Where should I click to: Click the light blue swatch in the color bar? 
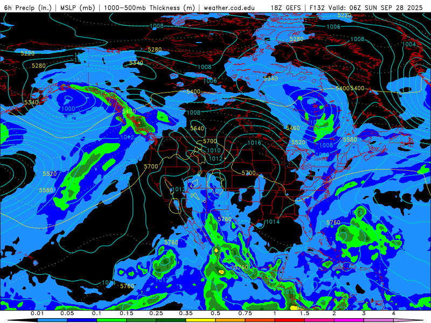tap(52, 320)
